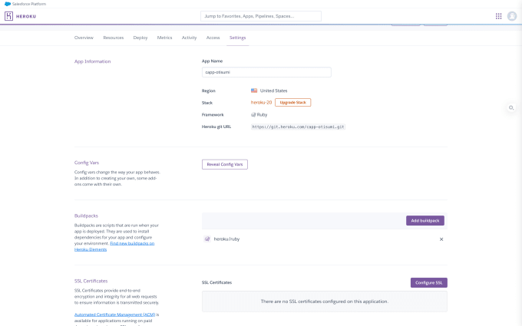The image size is (522, 326).
Task: Click the Buildpacks section heading
Action: point(86,216)
